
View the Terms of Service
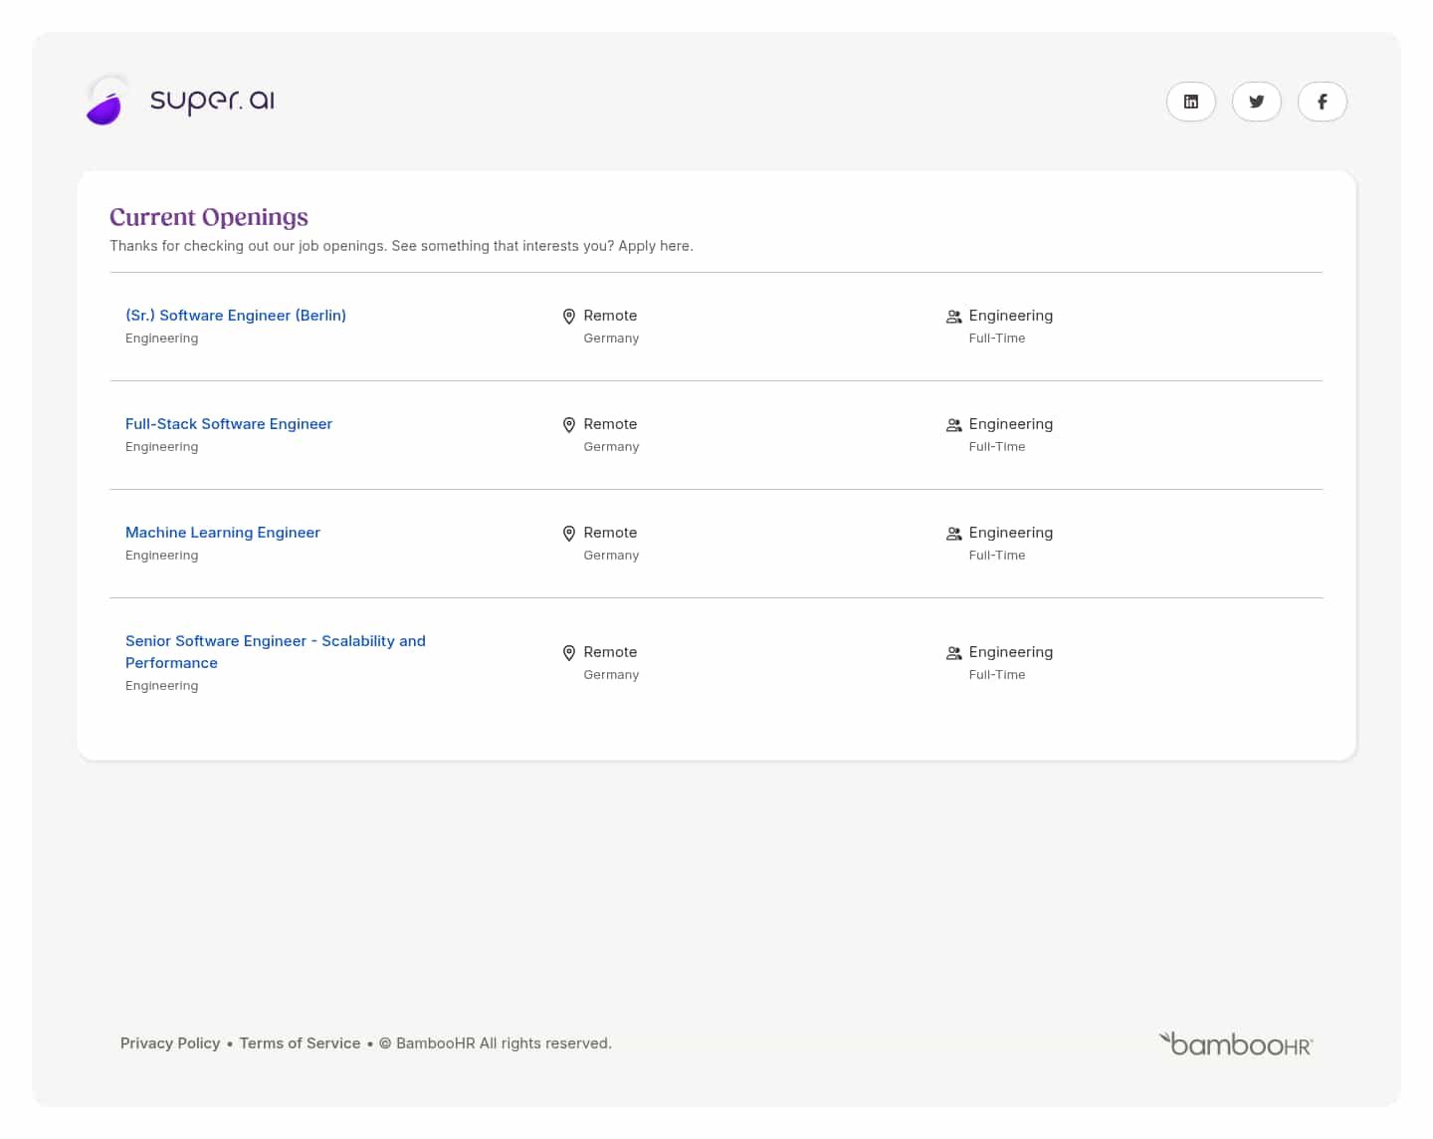click(300, 1042)
